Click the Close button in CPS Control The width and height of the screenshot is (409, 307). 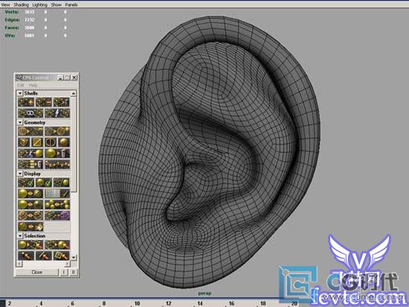37,272
